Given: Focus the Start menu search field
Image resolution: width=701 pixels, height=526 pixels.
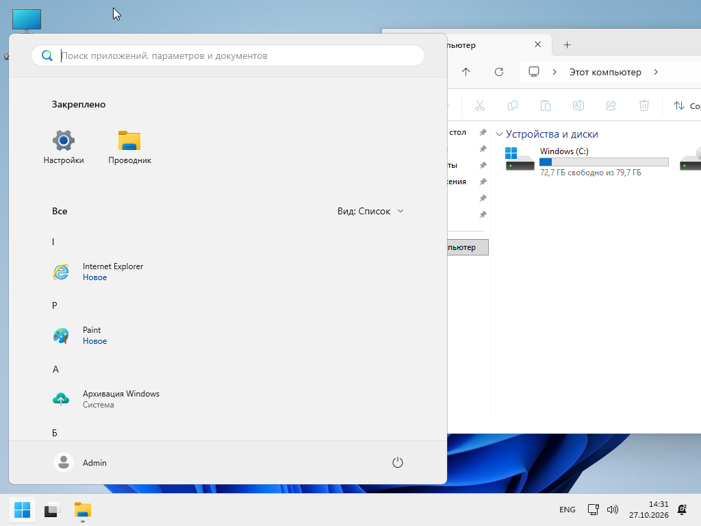Looking at the screenshot, I should [228, 56].
